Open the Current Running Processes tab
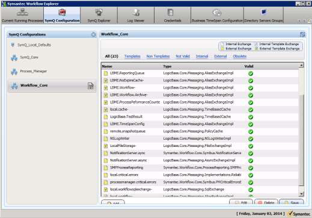This screenshot has width=312, height=218. (x=22, y=16)
